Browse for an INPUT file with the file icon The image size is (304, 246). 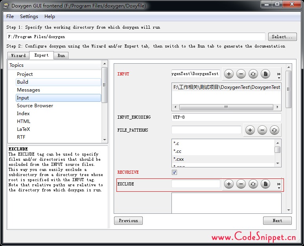(265, 74)
